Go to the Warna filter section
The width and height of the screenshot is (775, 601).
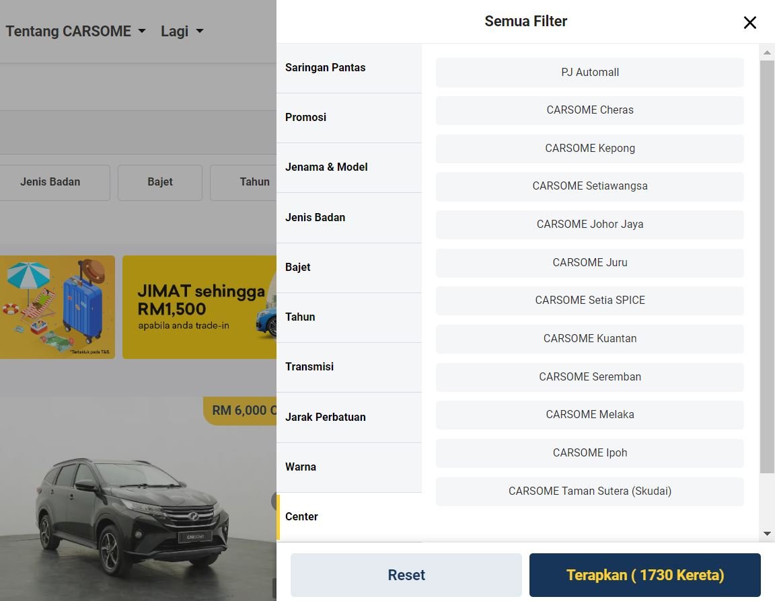348,467
